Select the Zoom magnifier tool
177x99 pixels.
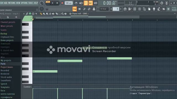coord(63,14)
